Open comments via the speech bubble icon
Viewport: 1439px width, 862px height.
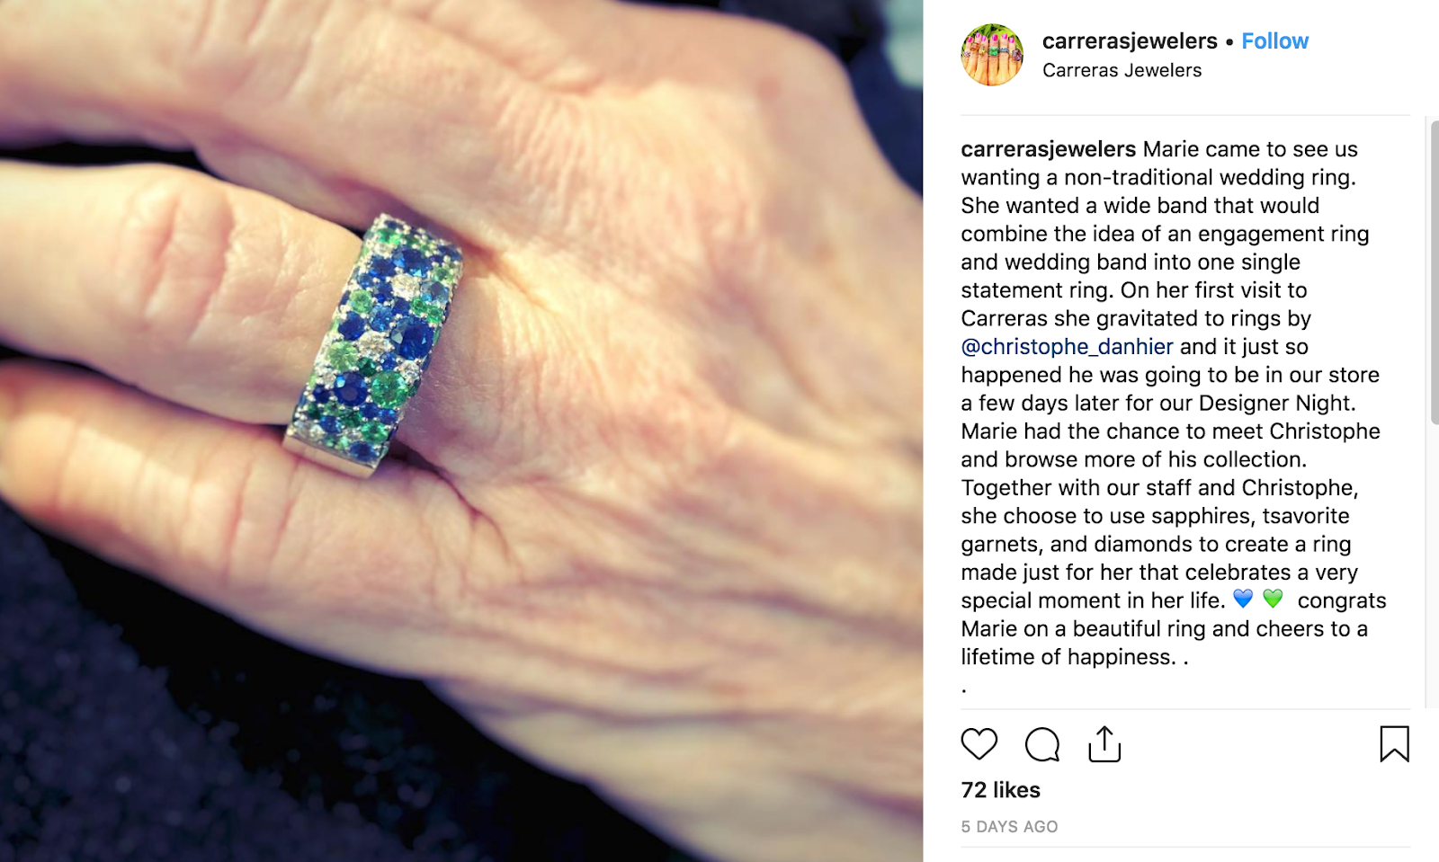(1042, 744)
